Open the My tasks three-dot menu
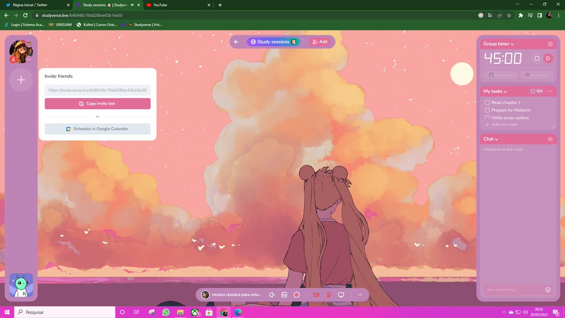 pos(550,91)
